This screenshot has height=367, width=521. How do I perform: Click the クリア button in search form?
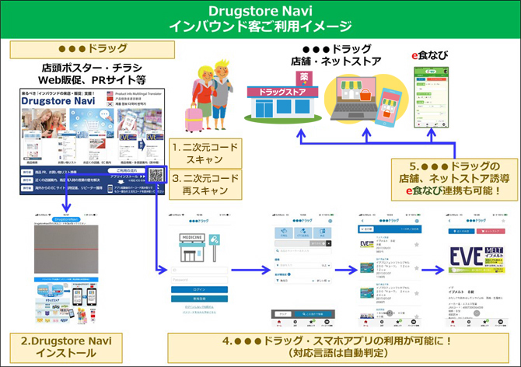(283, 314)
